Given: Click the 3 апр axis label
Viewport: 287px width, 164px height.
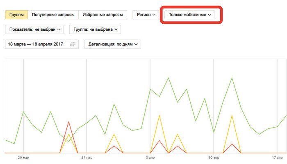Looking at the screenshot, I should pyautogui.click(x=150, y=157).
